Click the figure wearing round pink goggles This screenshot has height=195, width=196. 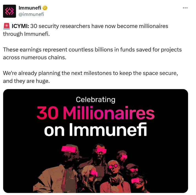point(113,175)
